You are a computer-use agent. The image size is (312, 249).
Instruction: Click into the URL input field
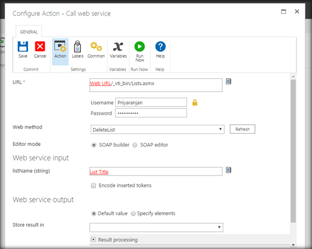click(156, 85)
